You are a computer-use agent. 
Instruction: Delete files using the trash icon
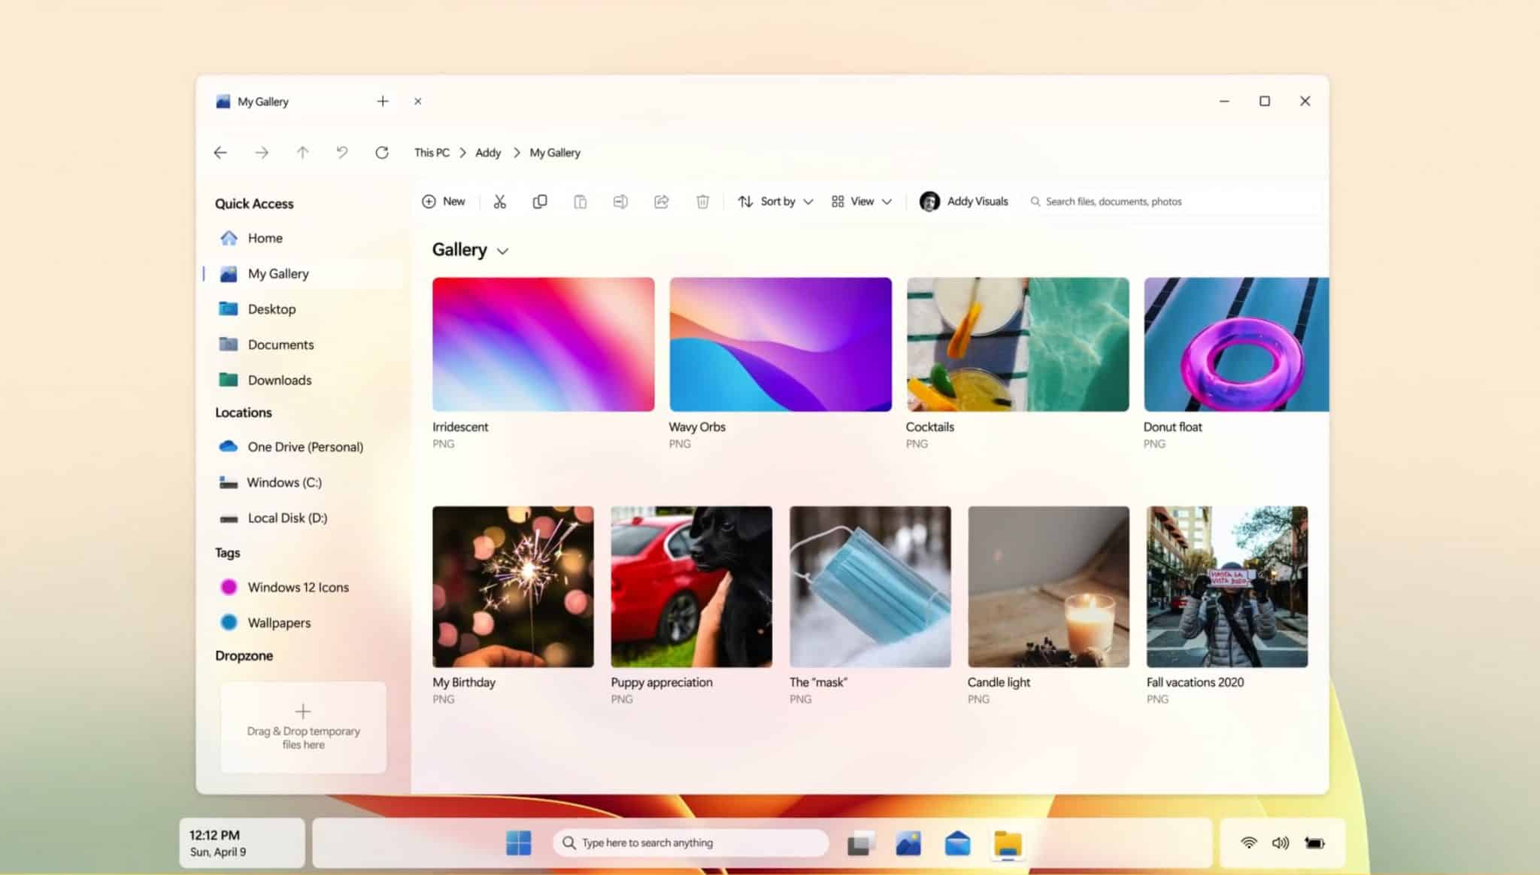[702, 201]
